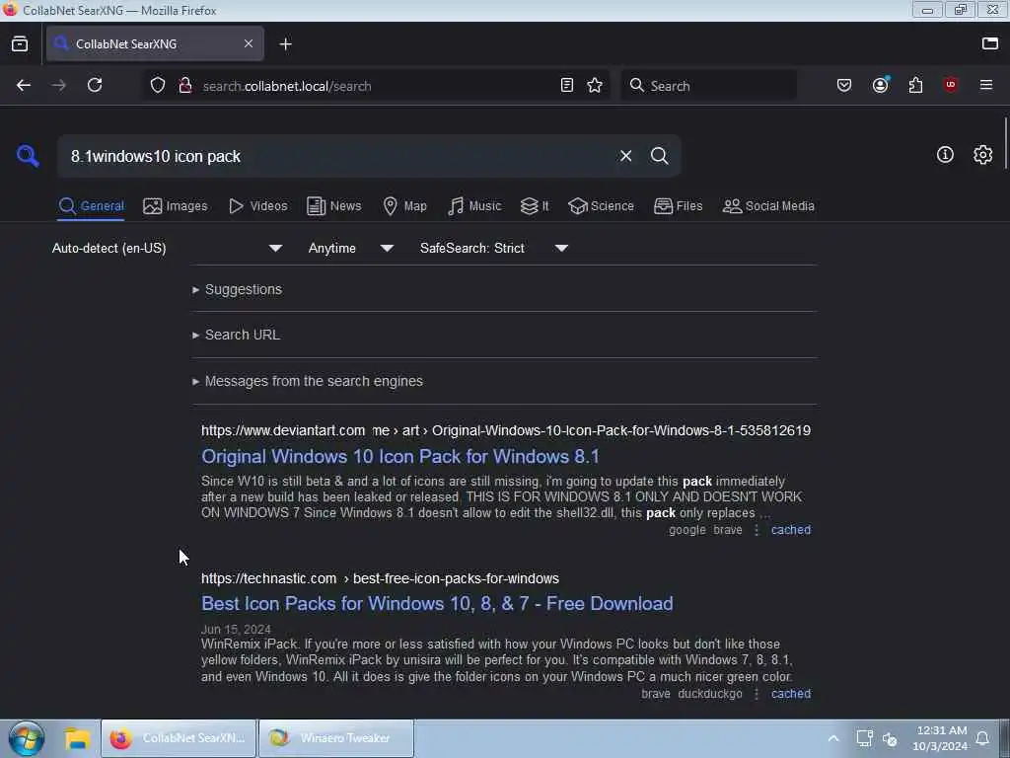This screenshot has width=1010, height=758.
Task: Open the Pocket save icon
Action: click(x=844, y=85)
